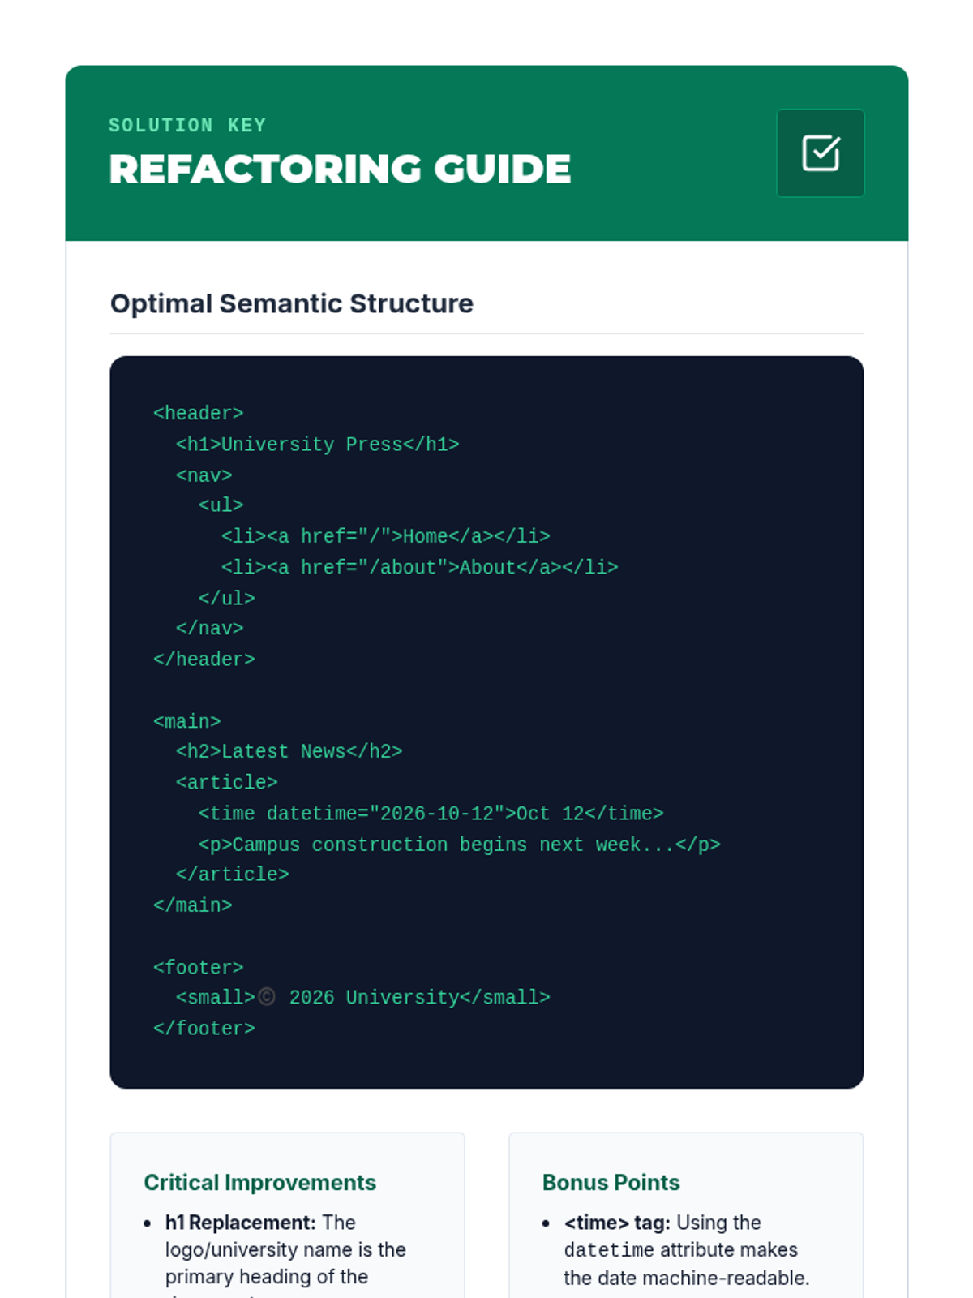
Task: Click the inline datetime code text
Action: 609,1250
